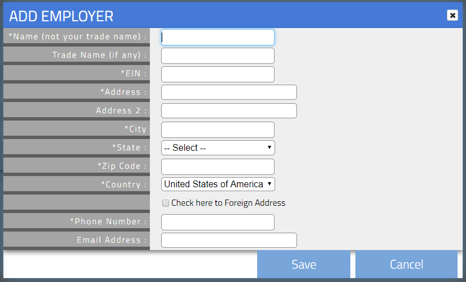Focus the EIN input field
466x282 pixels.
[217, 74]
